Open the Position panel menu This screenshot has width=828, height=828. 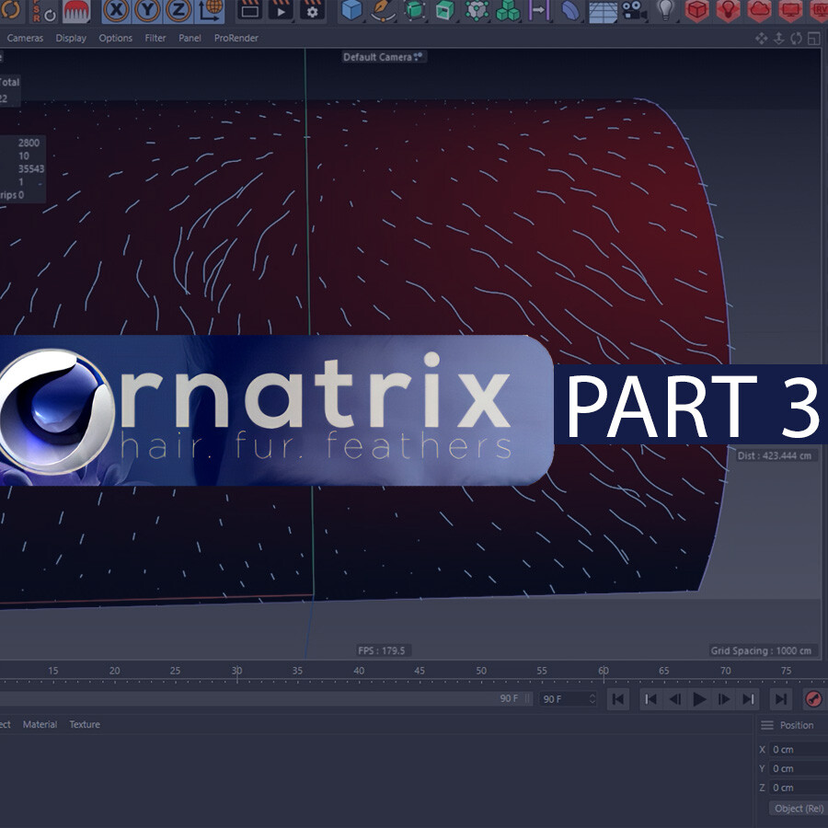[766, 724]
